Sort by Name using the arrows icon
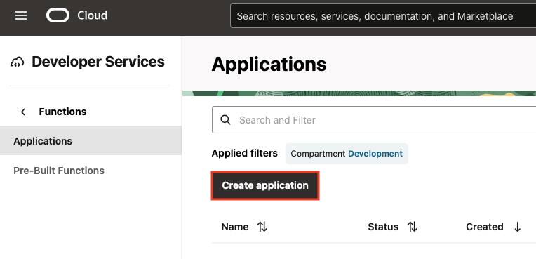Viewport: 536px width, 259px height. click(x=262, y=227)
